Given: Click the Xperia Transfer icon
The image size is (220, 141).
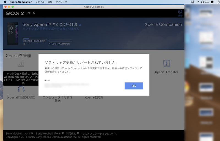Looking at the screenshot, I should (x=166, y=64).
